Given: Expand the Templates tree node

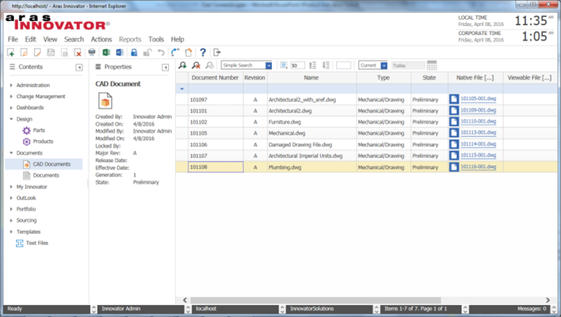Looking at the screenshot, I should click(x=11, y=231).
